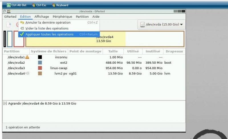
Task: Click the 'ext2' filesystem cell
Action: pos(64,63)
